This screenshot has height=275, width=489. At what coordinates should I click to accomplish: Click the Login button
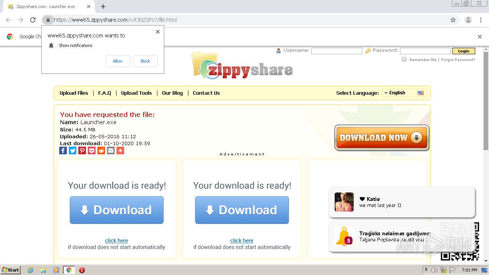pyautogui.click(x=463, y=51)
